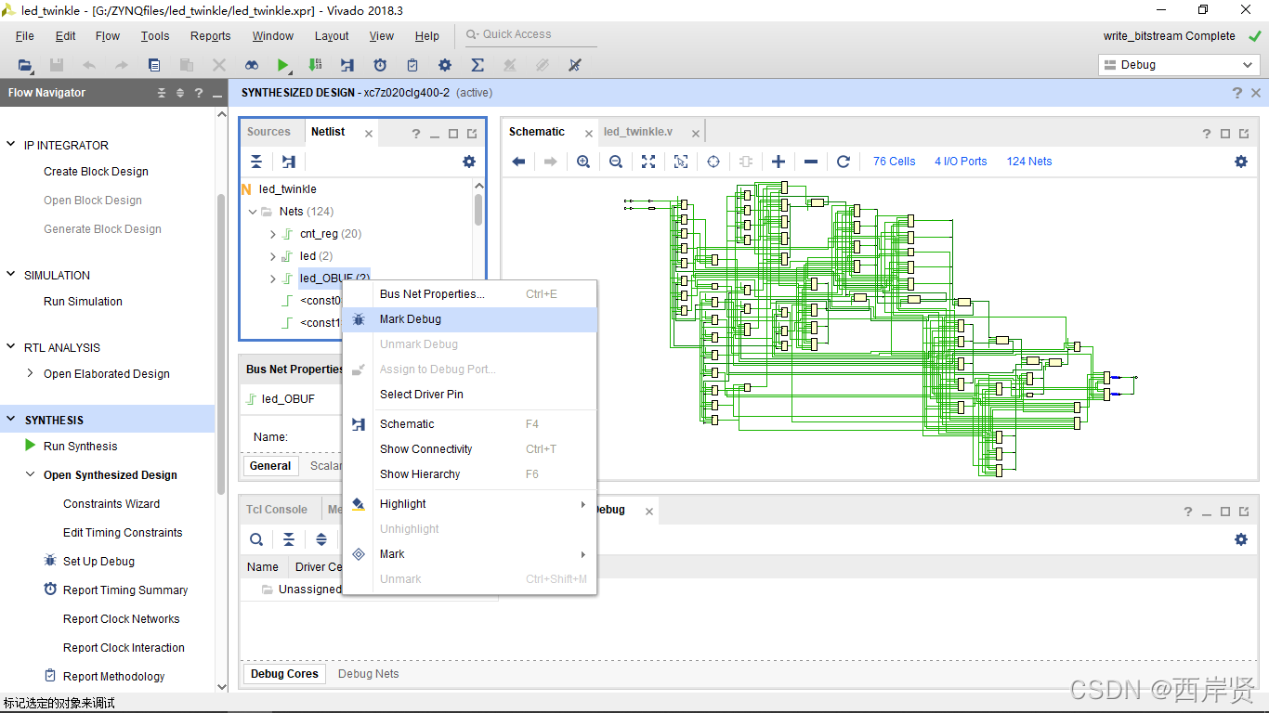Click Flow Navigator collapse all icon
The image size is (1269, 713).
tap(162, 93)
